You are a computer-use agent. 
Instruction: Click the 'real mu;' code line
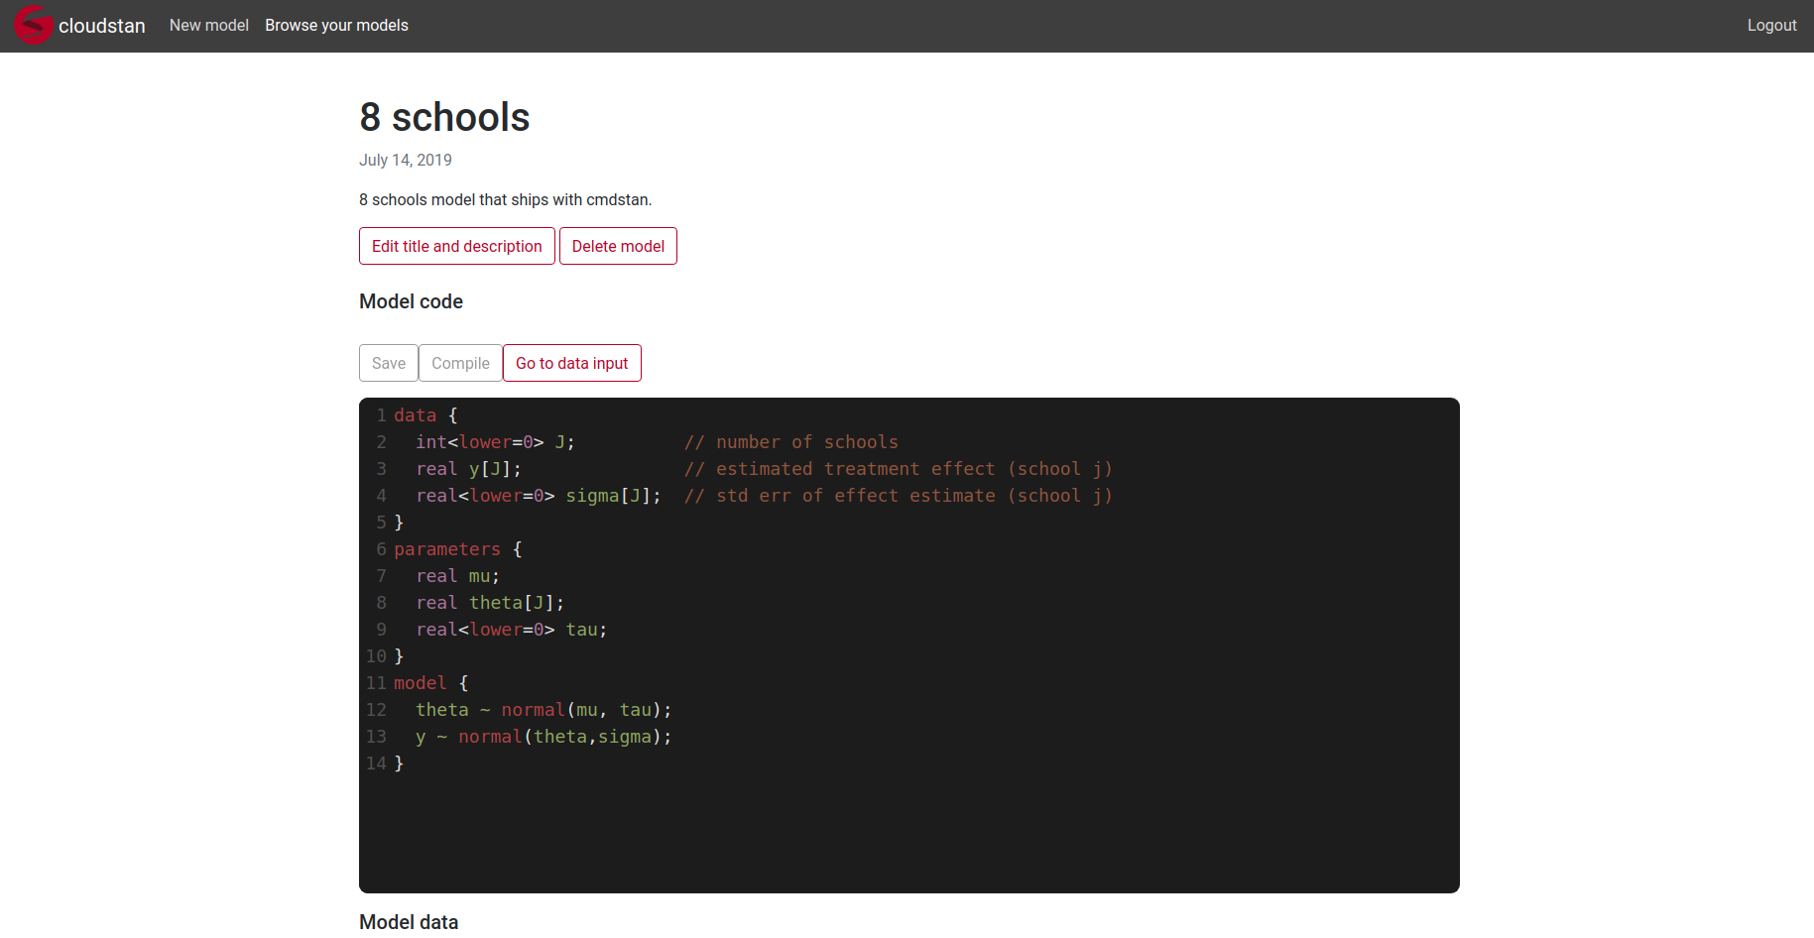pyautogui.click(x=457, y=576)
